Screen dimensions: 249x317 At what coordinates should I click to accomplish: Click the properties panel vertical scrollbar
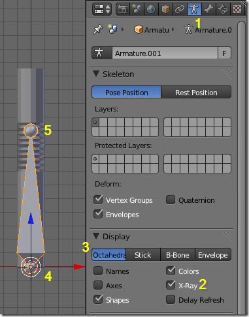(x=241, y=168)
